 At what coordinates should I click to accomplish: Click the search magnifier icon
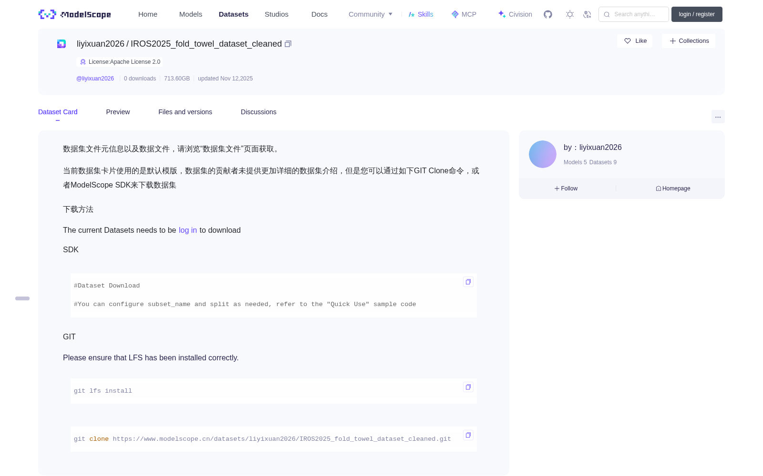click(607, 14)
